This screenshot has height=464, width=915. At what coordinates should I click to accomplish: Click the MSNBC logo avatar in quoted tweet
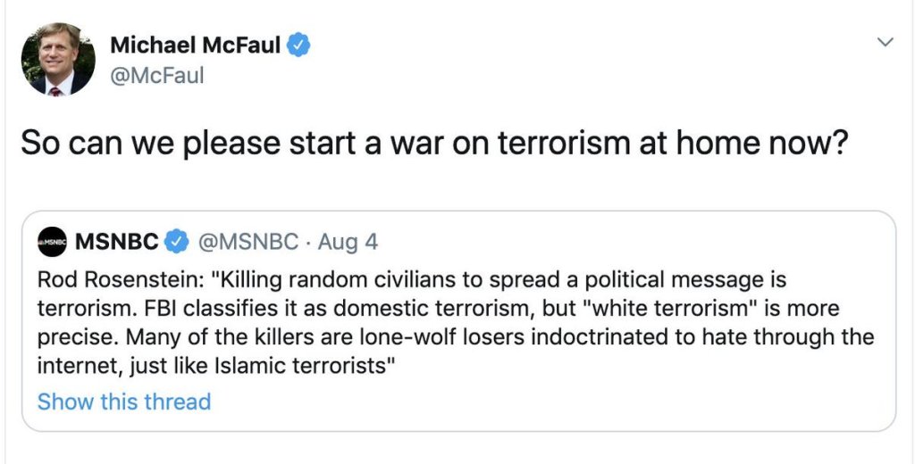(x=53, y=241)
